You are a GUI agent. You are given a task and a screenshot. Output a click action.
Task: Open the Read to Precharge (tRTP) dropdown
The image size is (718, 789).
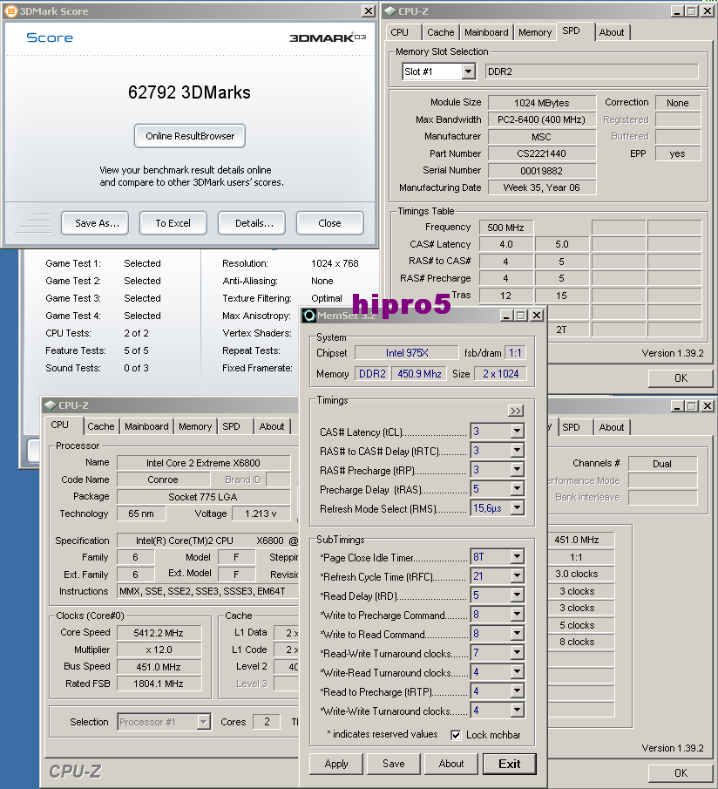pos(517,690)
